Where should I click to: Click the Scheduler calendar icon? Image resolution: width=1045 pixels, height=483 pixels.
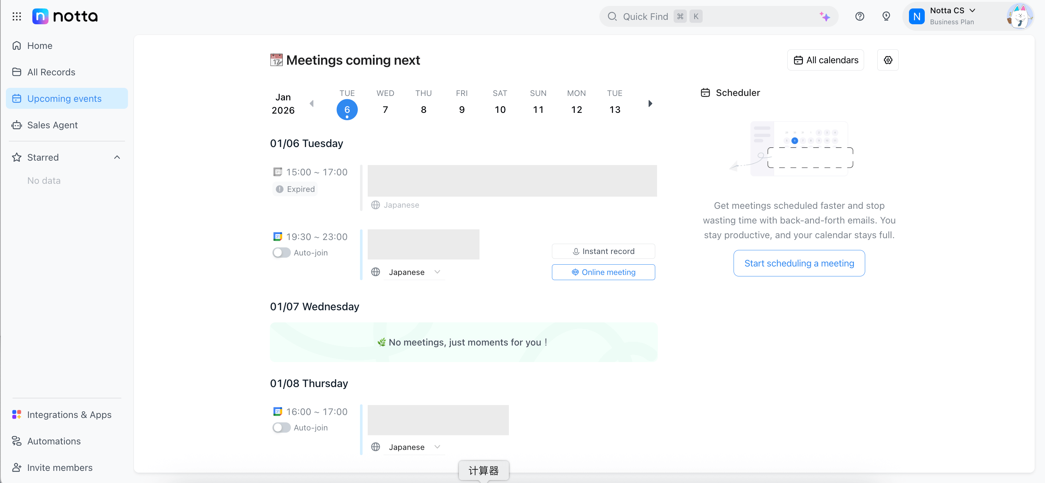tap(705, 93)
